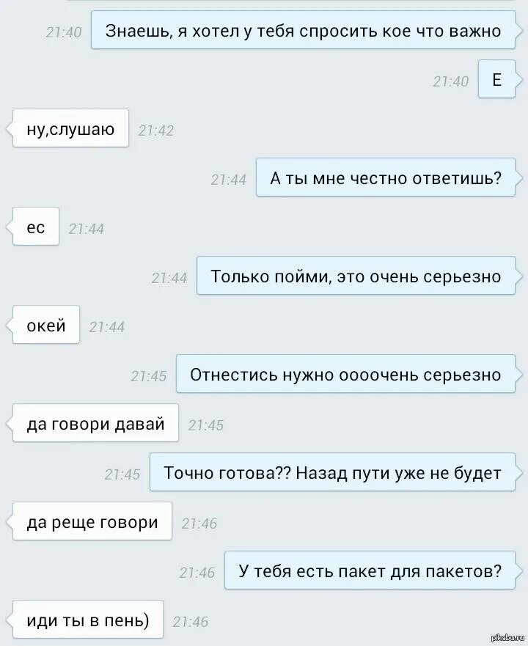Tap the 21:45 timestamp beside 'да говори давай'
The height and width of the screenshot is (646, 528).
pyautogui.click(x=205, y=425)
